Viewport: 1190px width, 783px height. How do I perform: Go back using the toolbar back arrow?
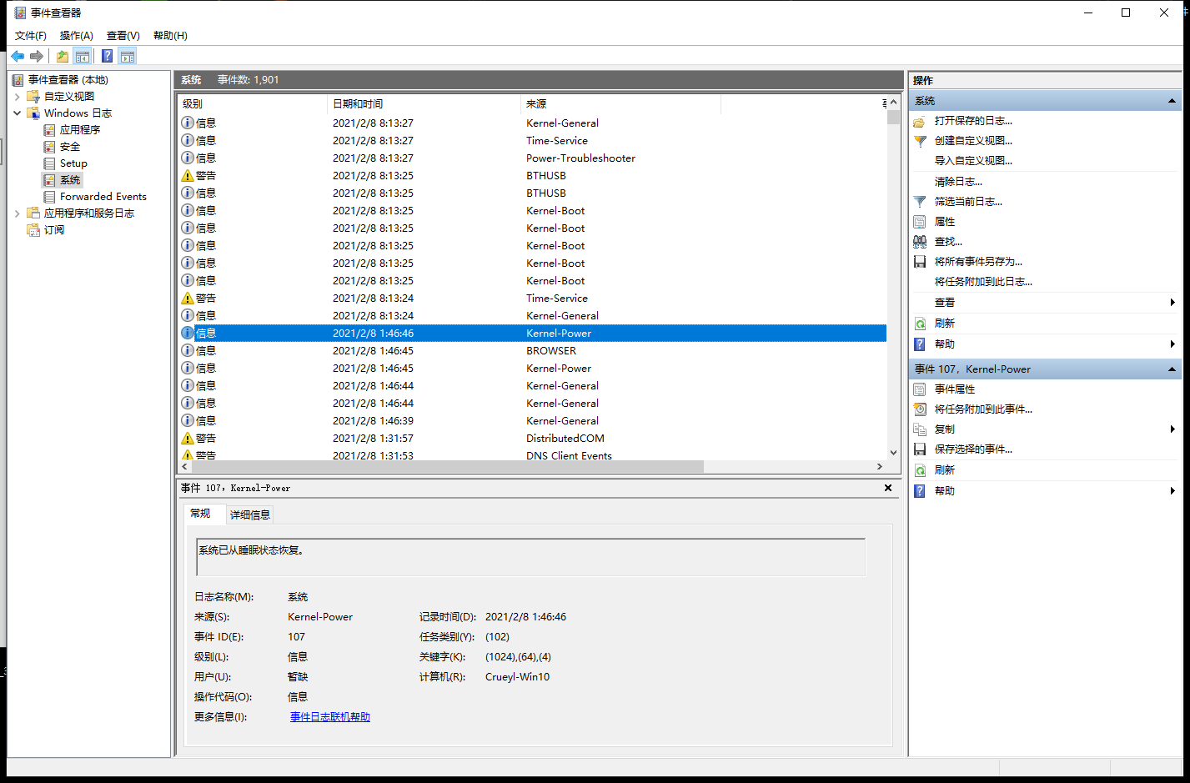(x=18, y=56)
